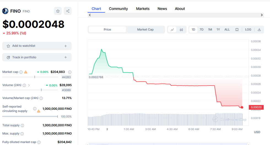
Task: Open the Community tab
Action: (x=118, y=9)
